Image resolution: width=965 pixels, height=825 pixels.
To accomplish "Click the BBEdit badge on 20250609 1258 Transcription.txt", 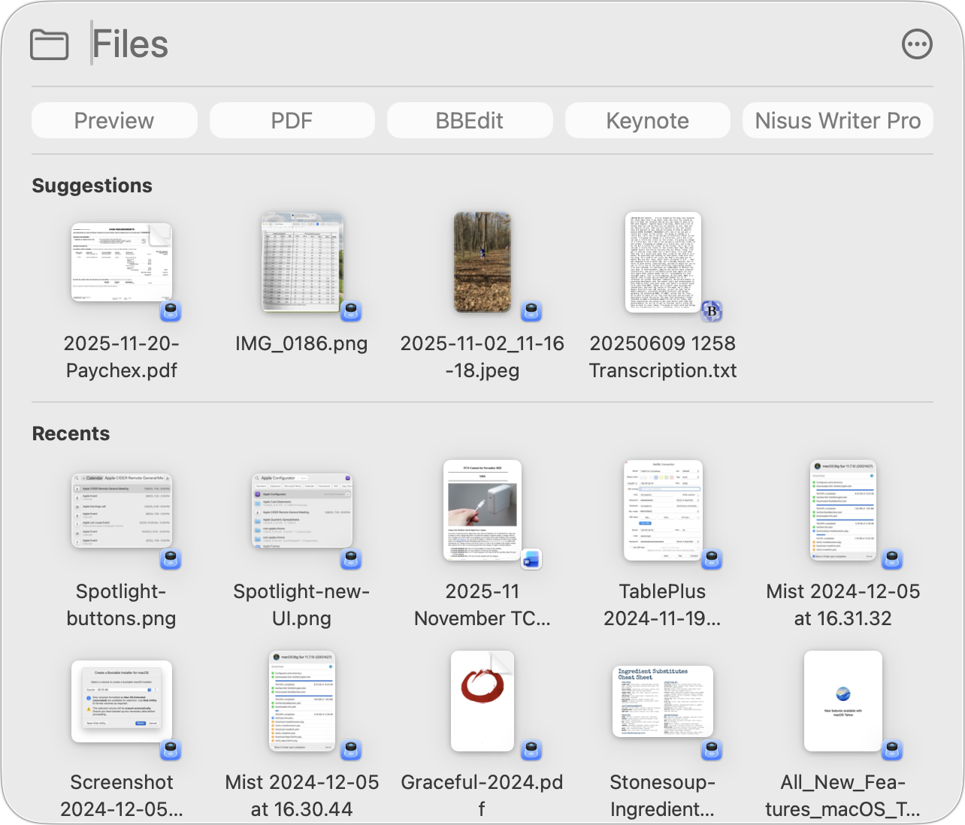I will pos(711,310).
